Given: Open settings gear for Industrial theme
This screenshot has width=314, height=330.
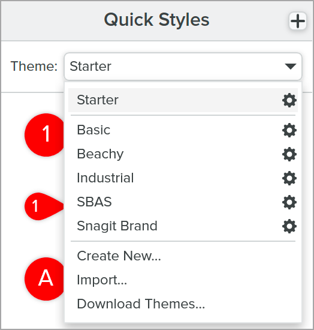Looking at the screenshot, I should [x=289, y=178].
